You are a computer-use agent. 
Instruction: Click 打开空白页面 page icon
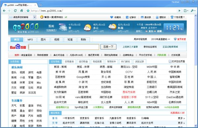(170, 62)
